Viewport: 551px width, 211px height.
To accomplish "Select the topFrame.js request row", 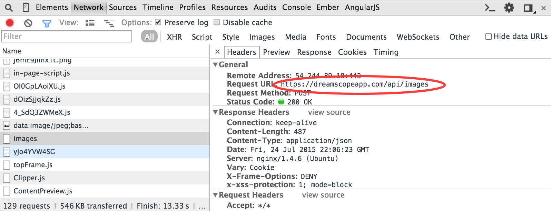I will pos(33,165).
